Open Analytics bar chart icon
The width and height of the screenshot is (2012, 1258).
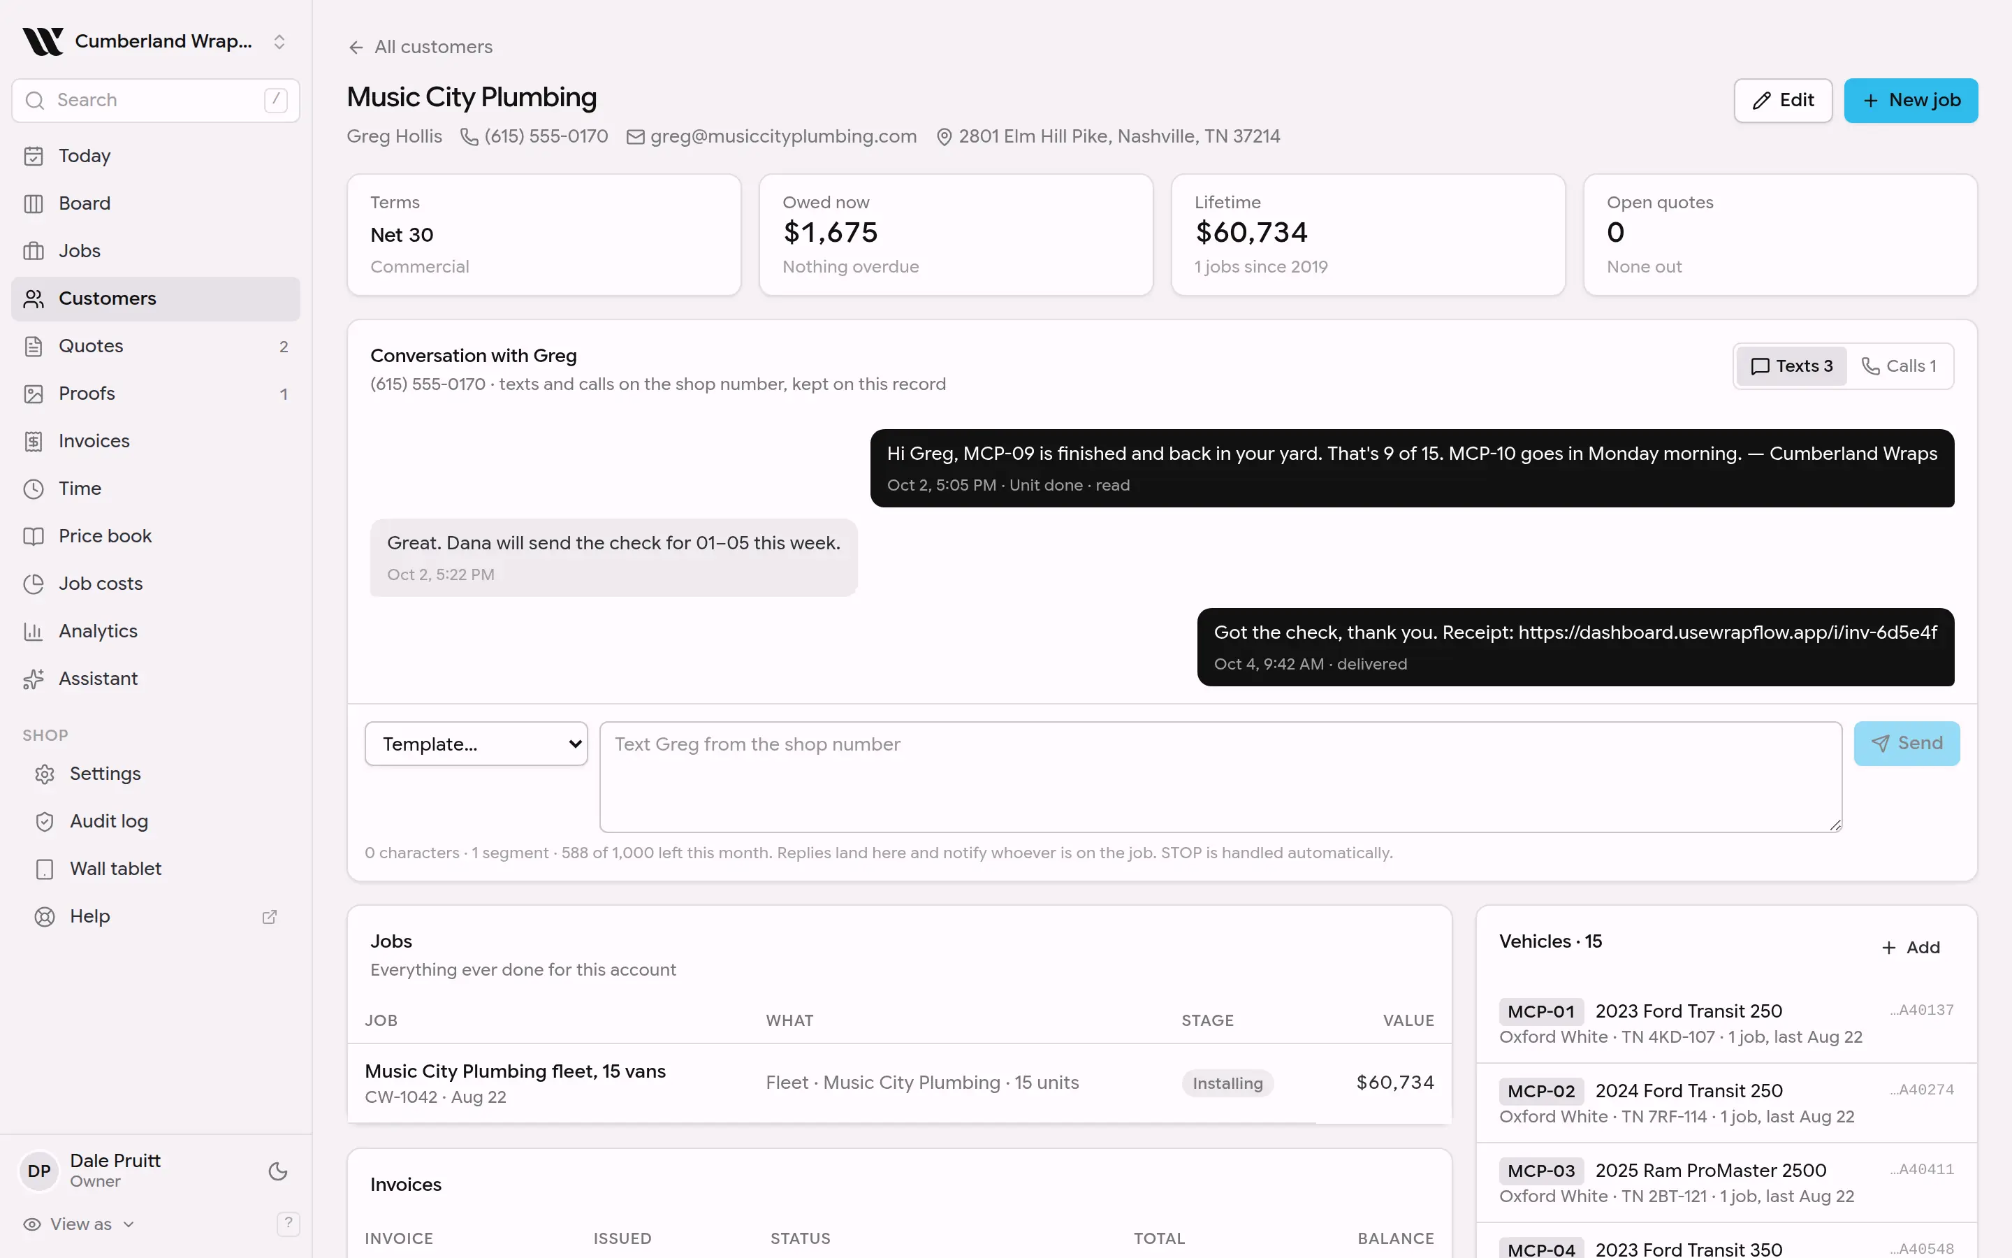[x=34, y=632]
